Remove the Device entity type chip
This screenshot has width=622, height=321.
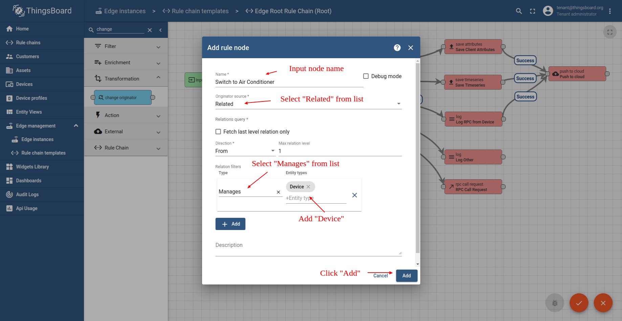pos(308,187)
